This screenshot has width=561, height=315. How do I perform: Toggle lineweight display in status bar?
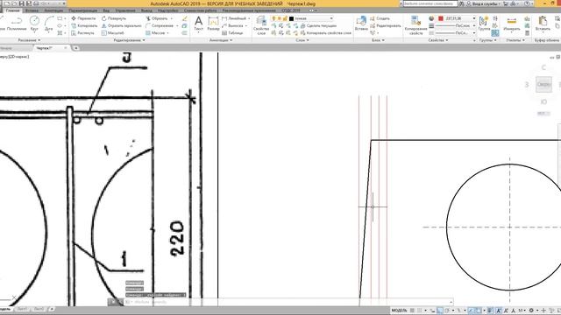coord(491,311)
